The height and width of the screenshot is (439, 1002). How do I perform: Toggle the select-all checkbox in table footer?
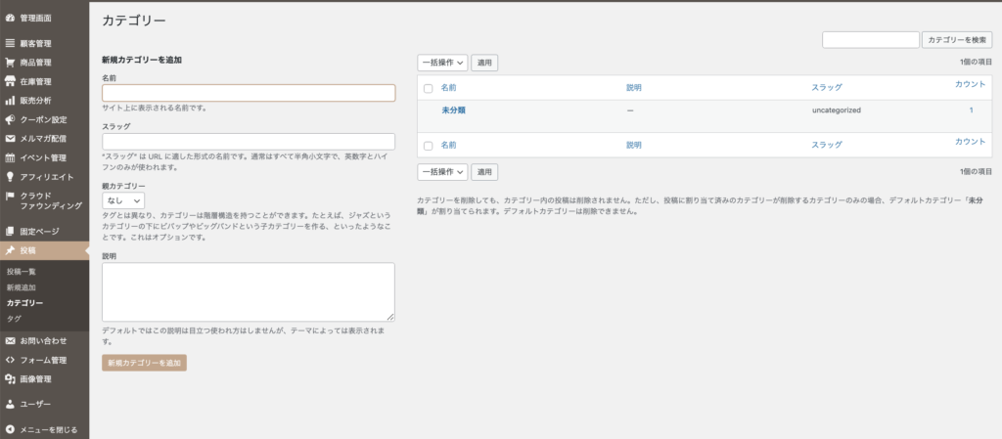[428, 145]
